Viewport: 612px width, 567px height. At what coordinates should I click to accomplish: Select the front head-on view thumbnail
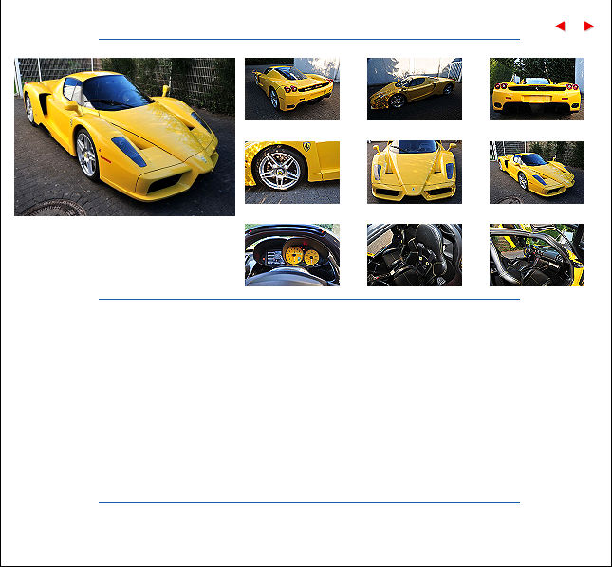click(415, 173)
